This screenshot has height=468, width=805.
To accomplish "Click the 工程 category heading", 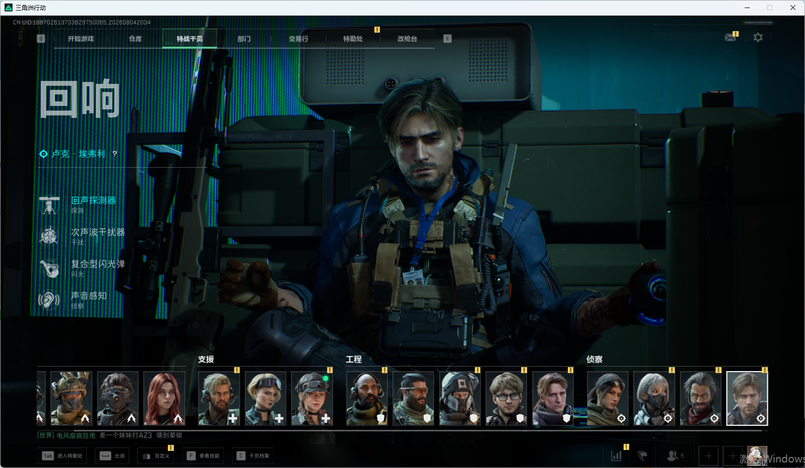I will 354,360.
